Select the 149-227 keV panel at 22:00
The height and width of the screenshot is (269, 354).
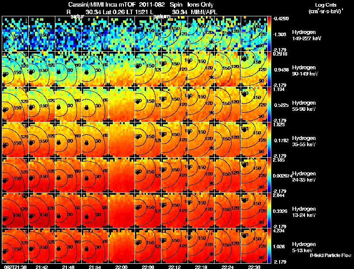click(121, 34)
